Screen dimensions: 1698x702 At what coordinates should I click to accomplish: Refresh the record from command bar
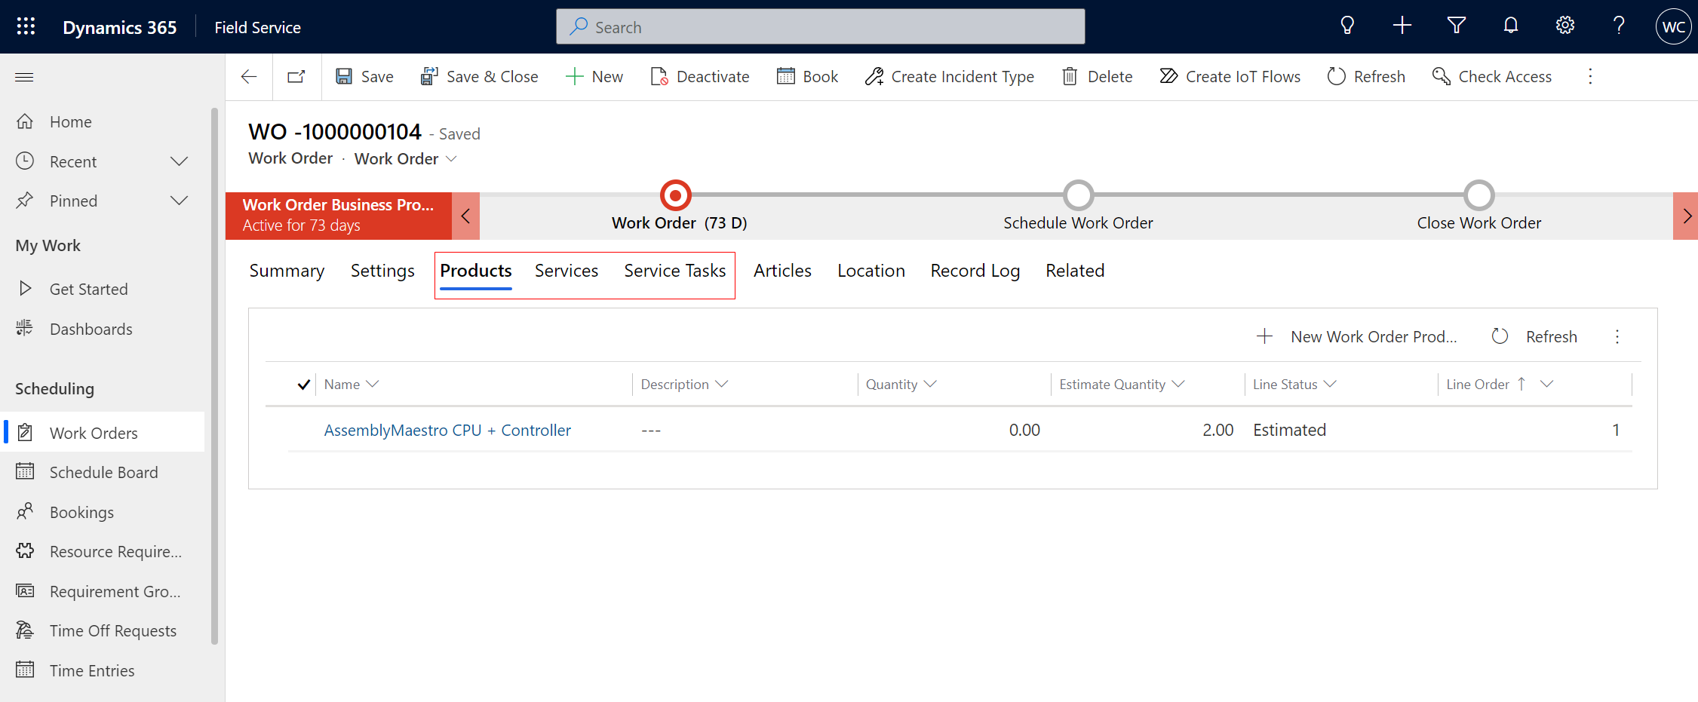pos(1366,77)
